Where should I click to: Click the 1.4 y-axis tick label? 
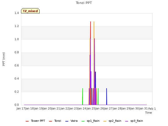coord(17,13)
